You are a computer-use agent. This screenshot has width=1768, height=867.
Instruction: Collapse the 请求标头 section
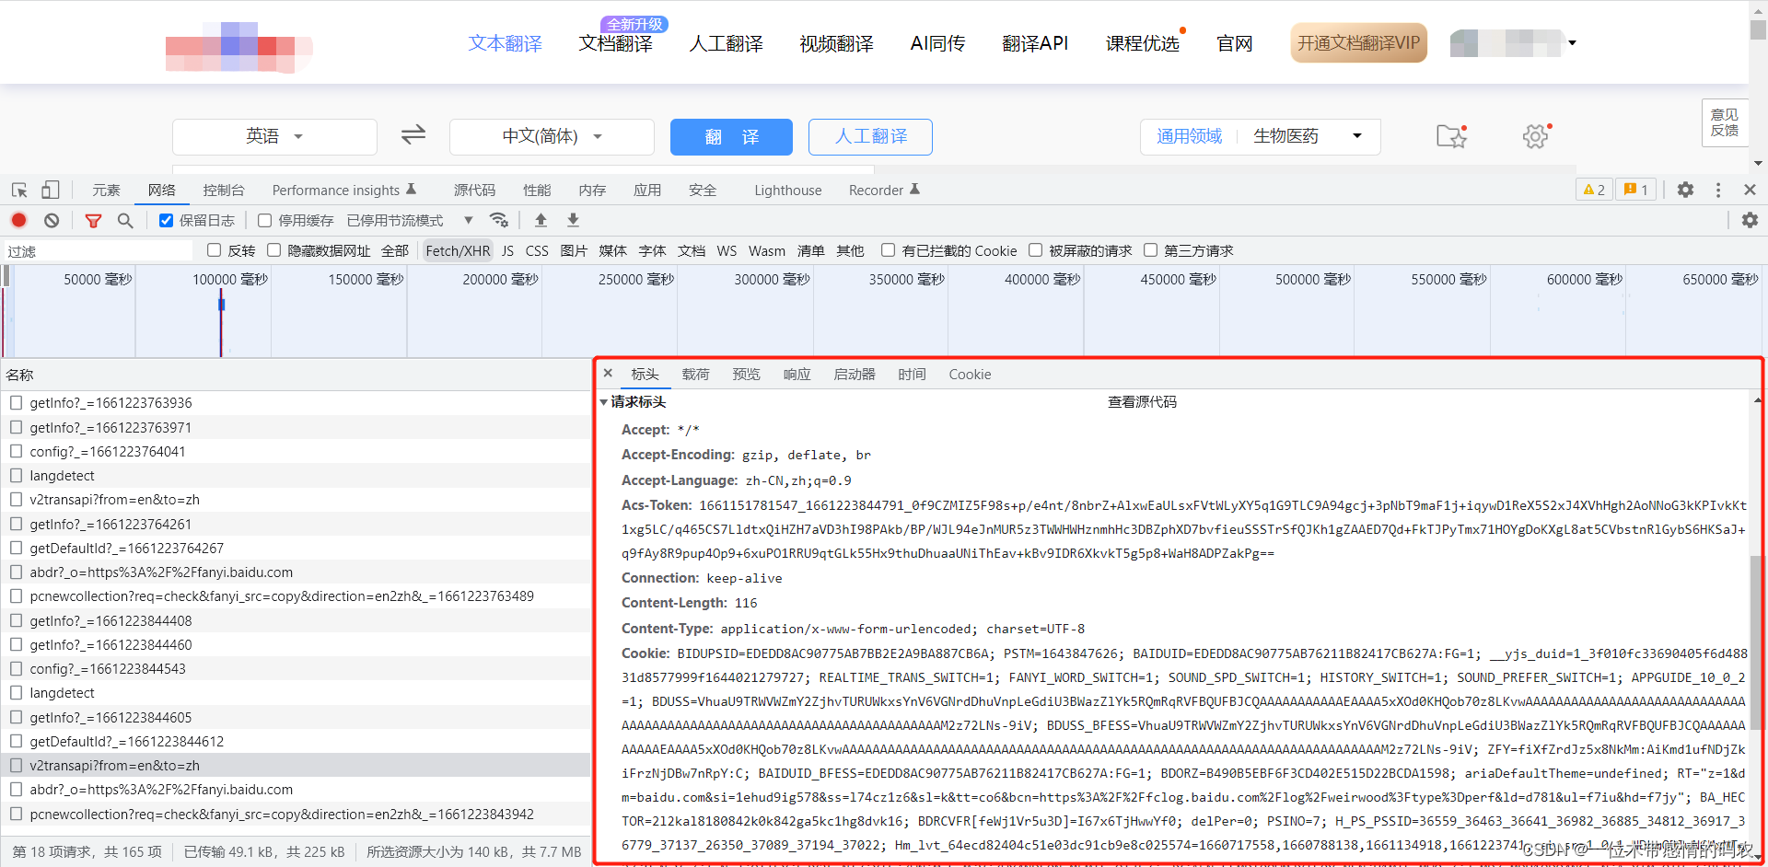point(604,402)
